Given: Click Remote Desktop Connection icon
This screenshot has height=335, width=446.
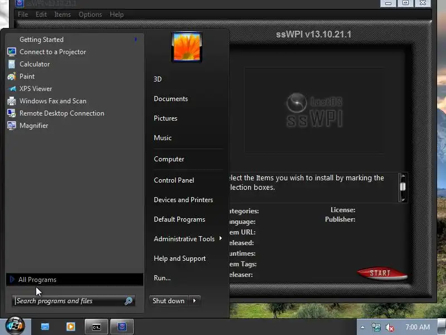Looking at the screenshot, I should tap(12, 113).
